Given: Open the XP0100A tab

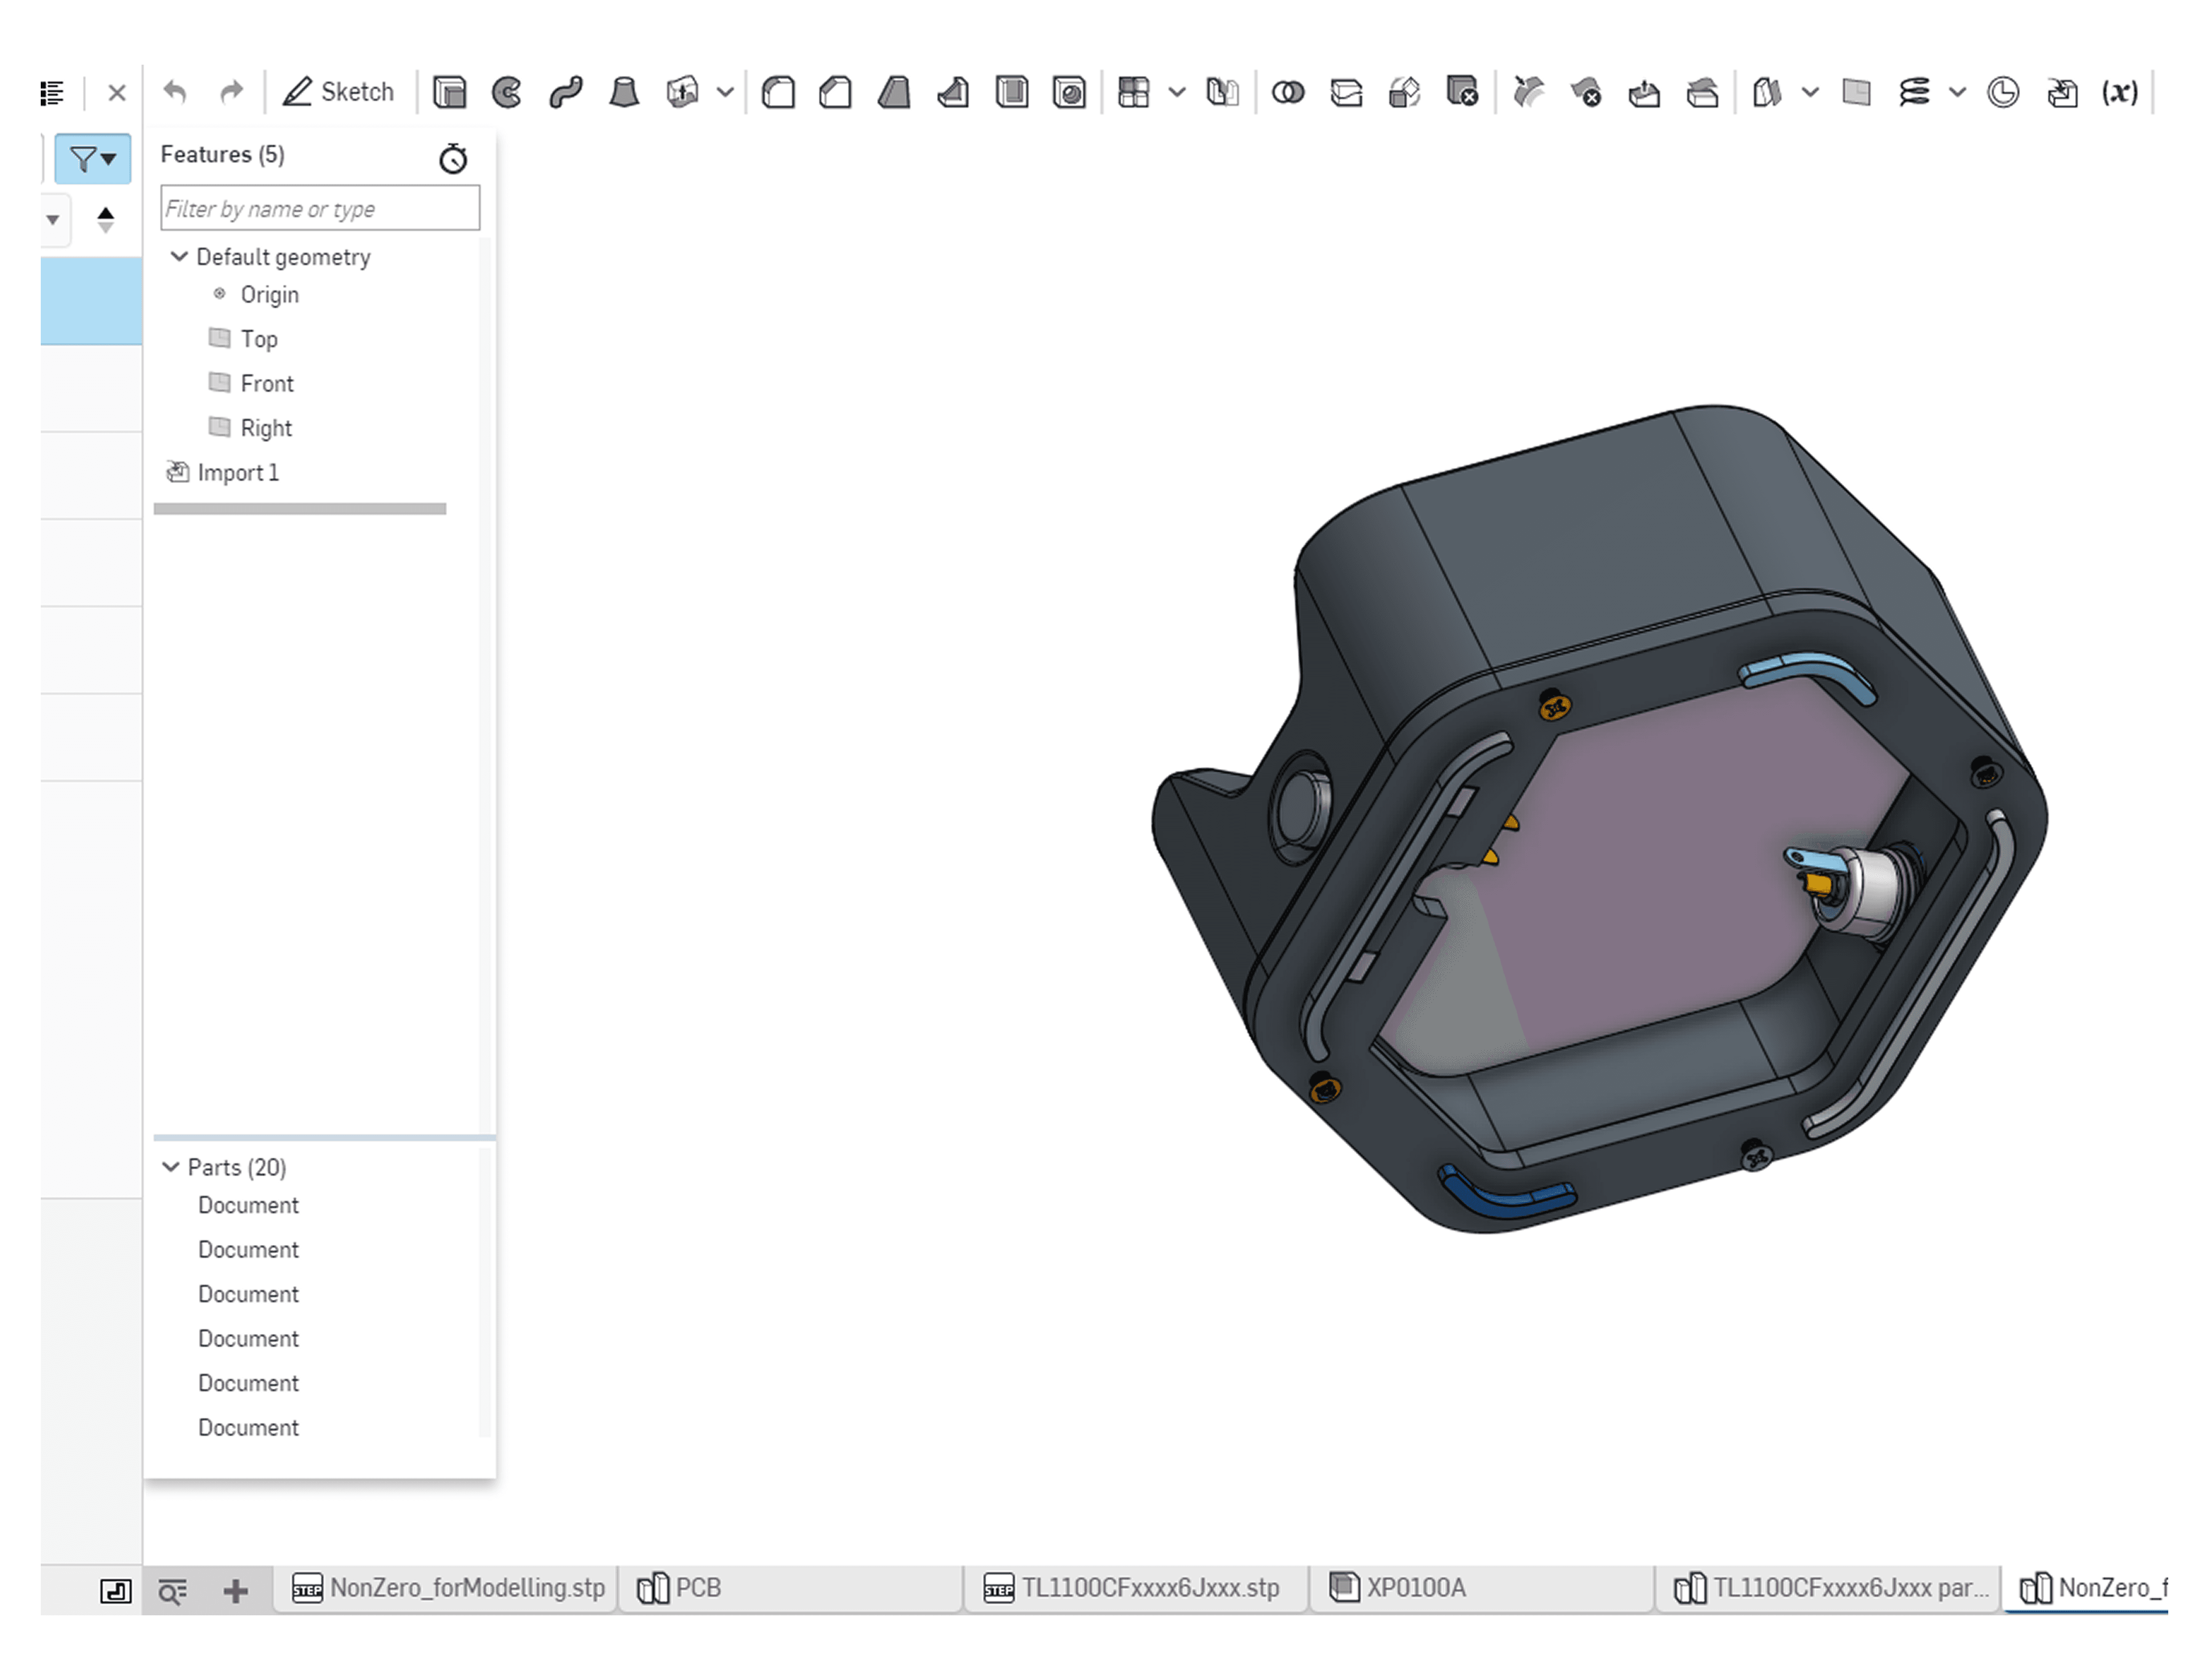Looking at the screenshot, I should (1415, 1588).
